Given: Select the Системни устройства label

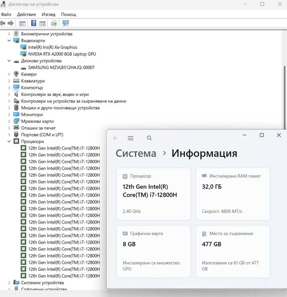Looking at the screenshot, I should (x=42, y=283).
